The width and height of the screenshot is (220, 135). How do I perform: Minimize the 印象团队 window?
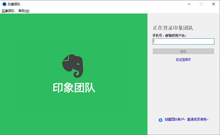(189, 4)
